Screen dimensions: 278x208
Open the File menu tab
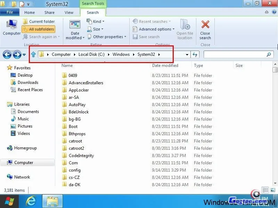coord(10,12)
